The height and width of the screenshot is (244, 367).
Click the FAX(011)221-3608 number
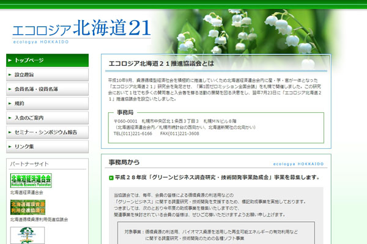(179, 134)
